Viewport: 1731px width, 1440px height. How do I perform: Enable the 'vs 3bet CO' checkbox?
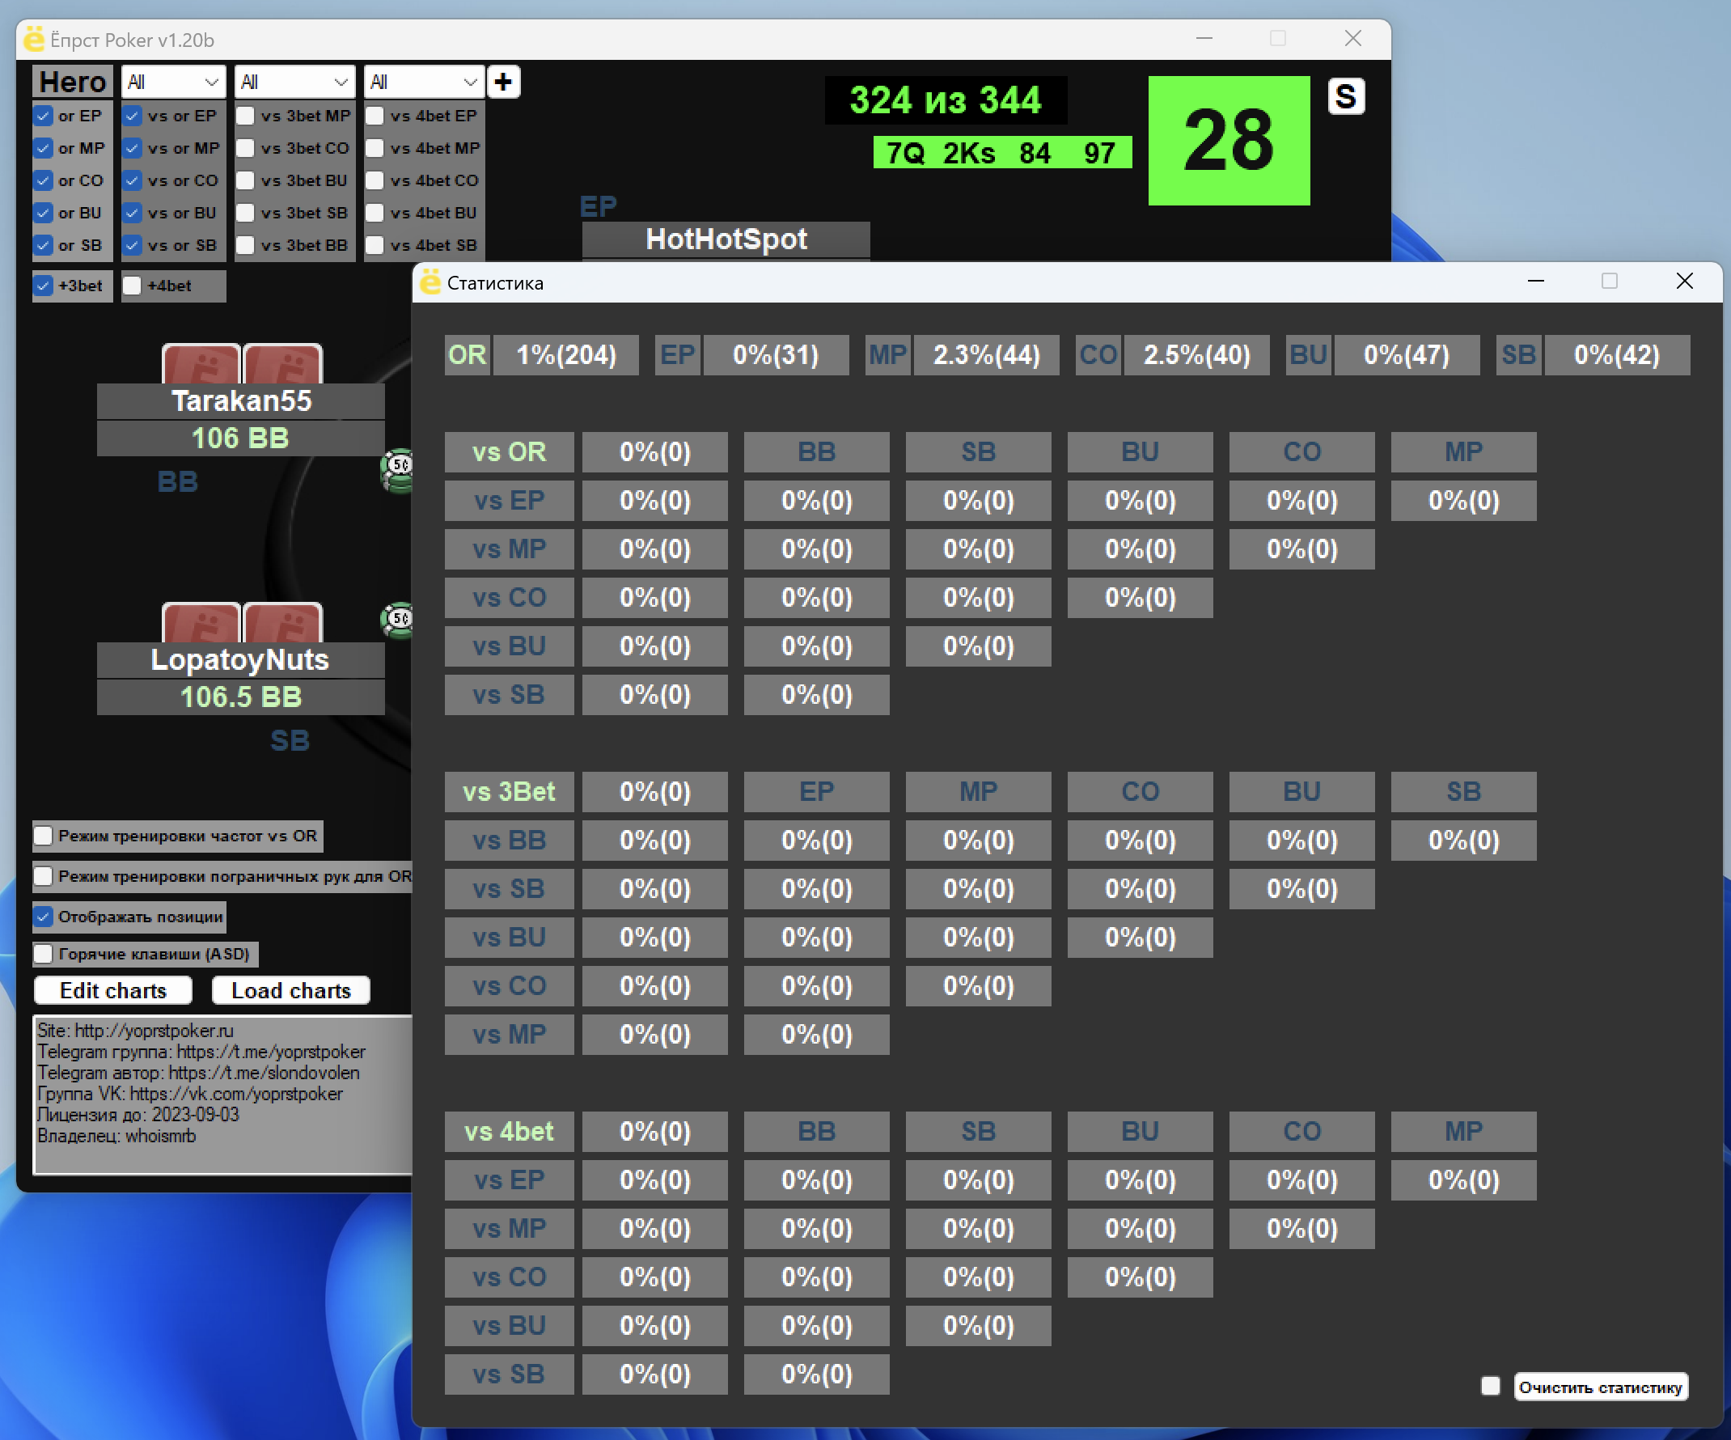[x=245, y=148]
